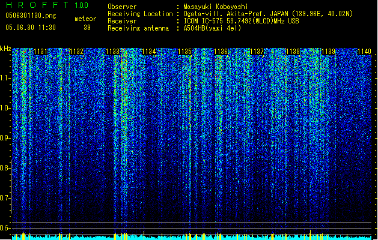Click the 1139 time marker
378x240 pixels.
click(x=329, y=52)
